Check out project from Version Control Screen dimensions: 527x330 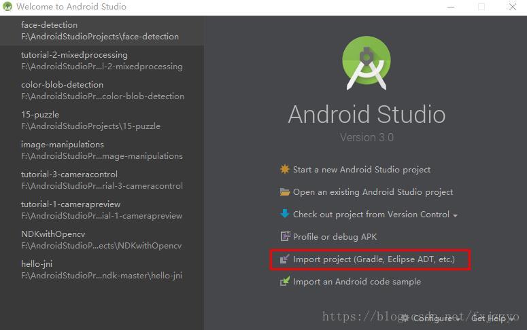coord(371,214)
